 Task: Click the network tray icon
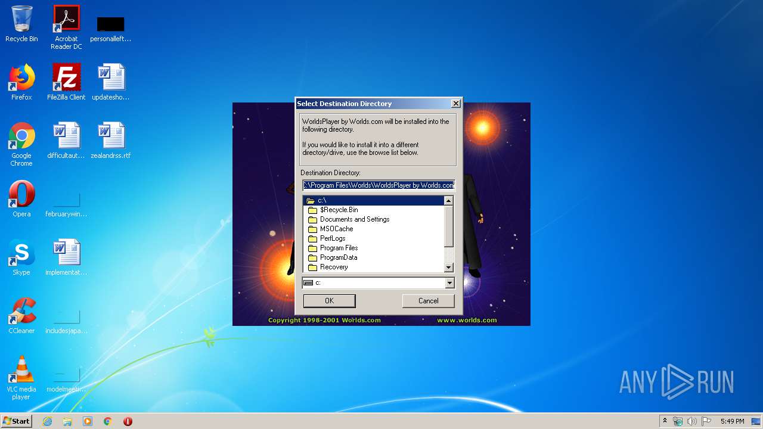point(678,421)
